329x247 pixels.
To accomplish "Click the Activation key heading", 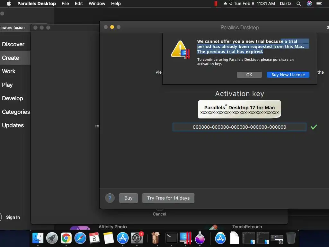I will click(x=240, y=94).
